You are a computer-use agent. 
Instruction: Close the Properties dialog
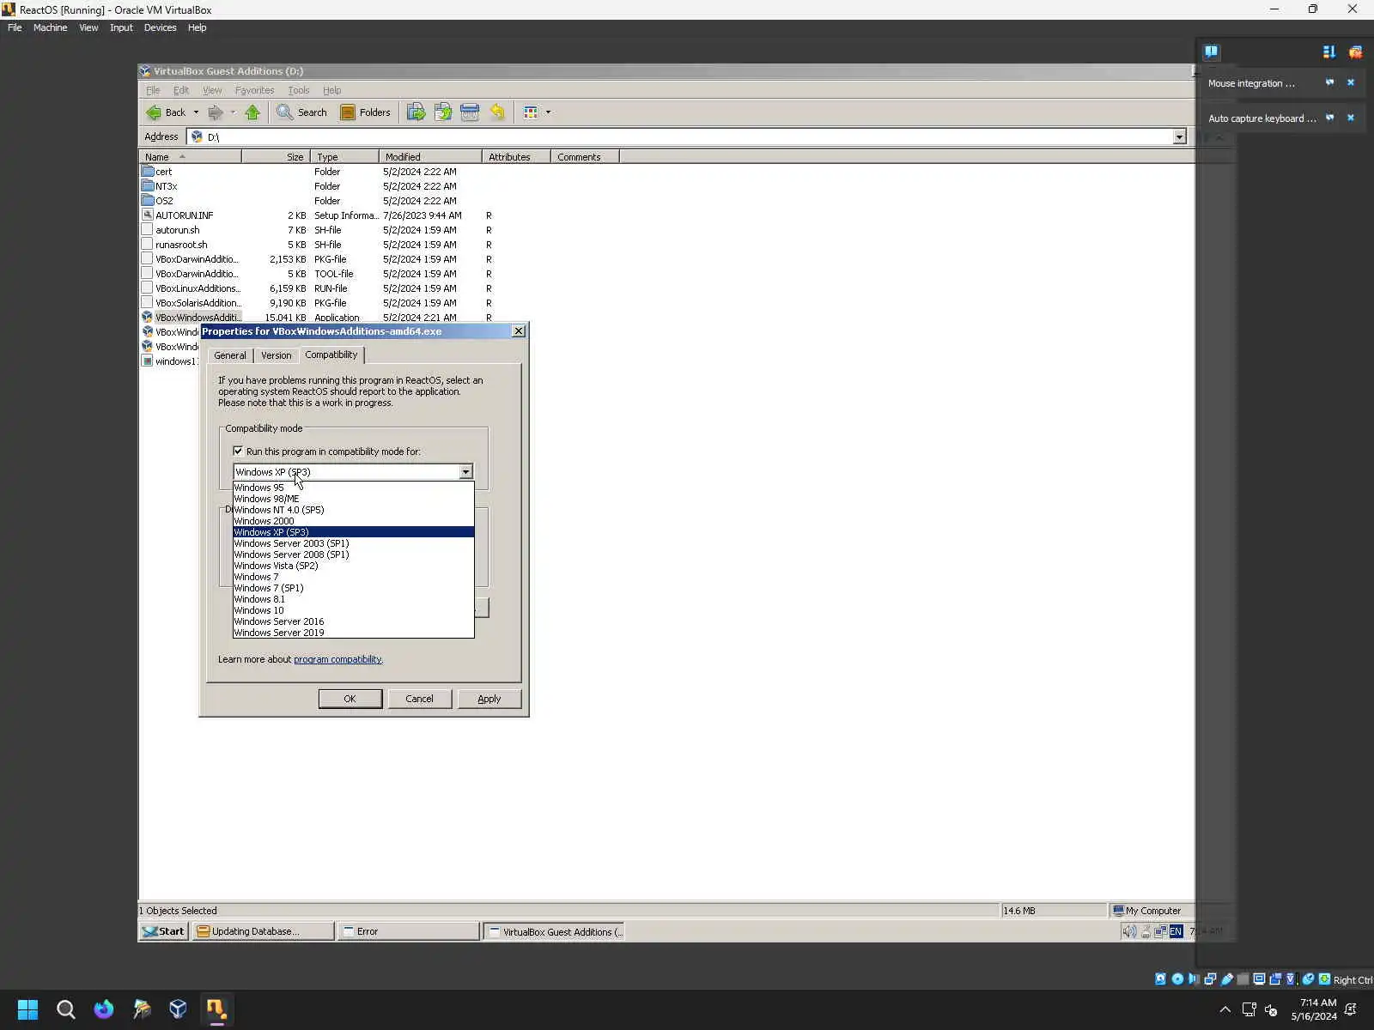pyautogui.click(x=519, y=331)
